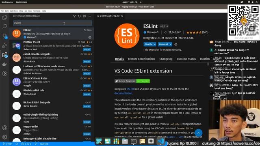Switch to the Changelog tab
260x146 pixels.
tap(166, 59)
